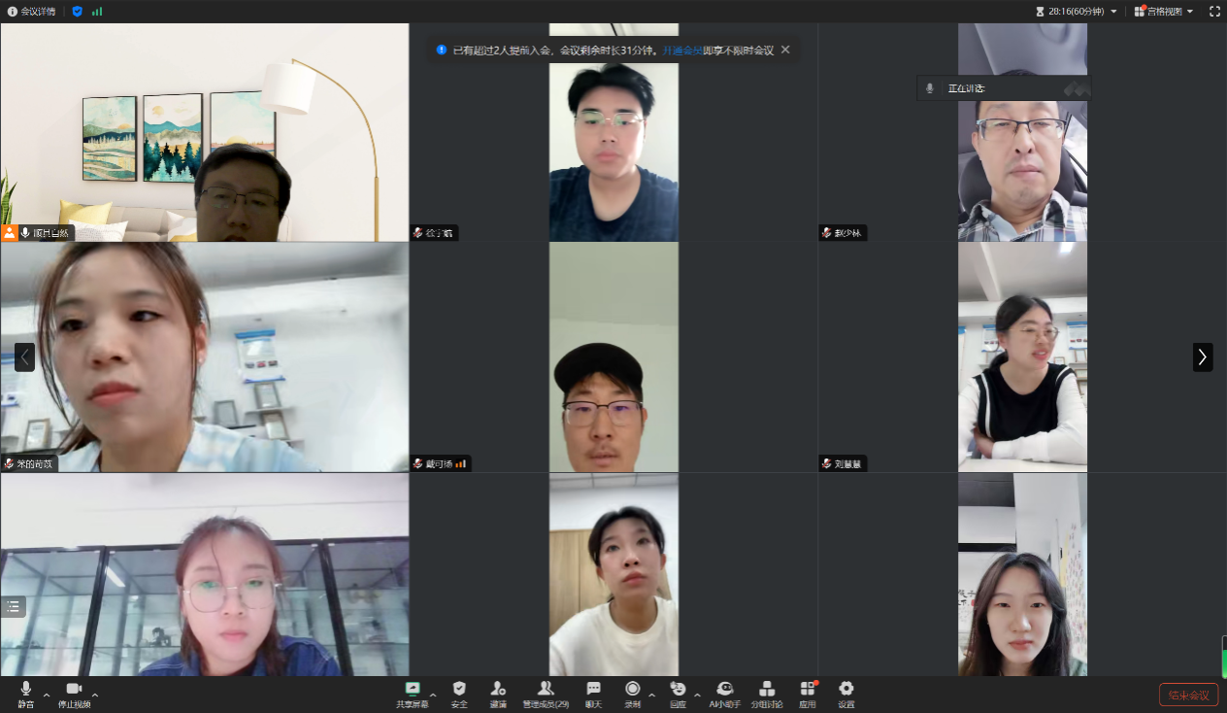
Task: Click the 开通会员 upgrade link
Action: pos(682,50)
